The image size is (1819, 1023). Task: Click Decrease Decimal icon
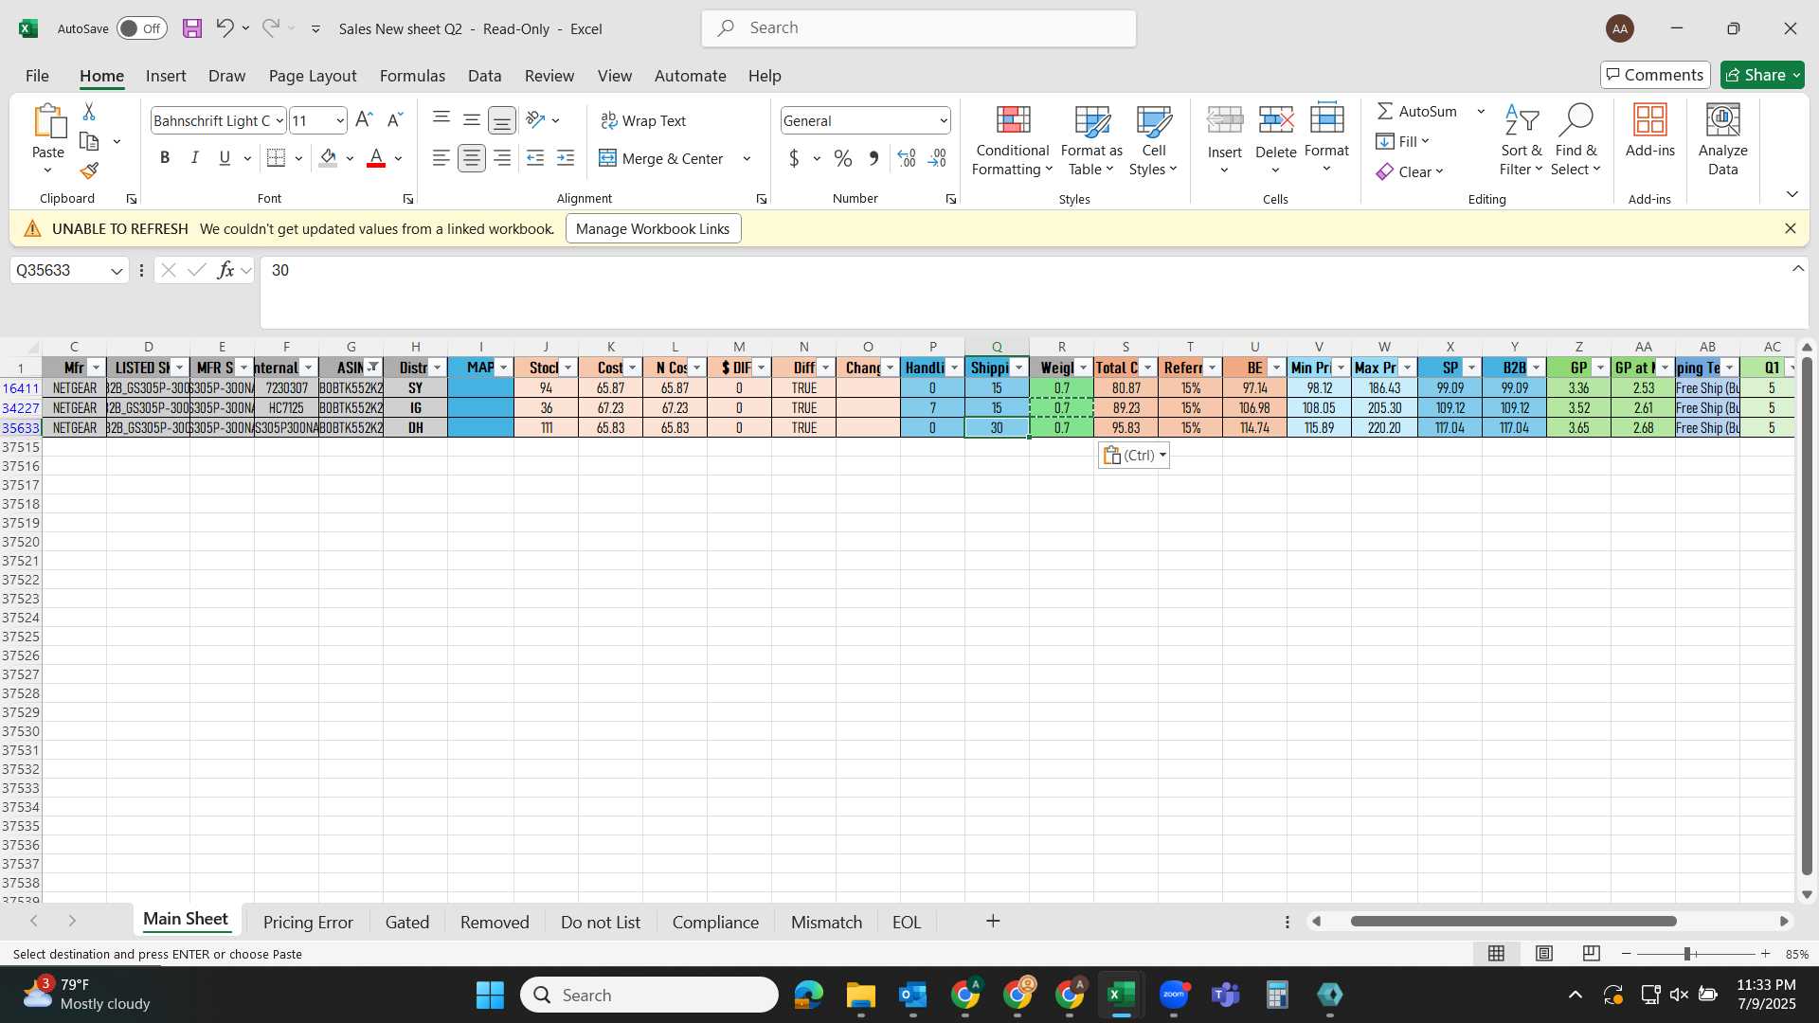click(x=937, y=158)
